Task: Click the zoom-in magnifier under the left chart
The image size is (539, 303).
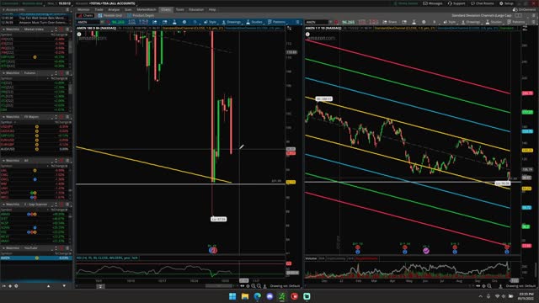Action: pos(253,286)
